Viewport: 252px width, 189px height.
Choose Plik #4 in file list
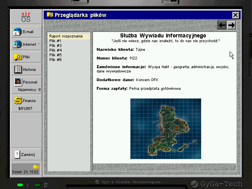click(x=56, y=50)
